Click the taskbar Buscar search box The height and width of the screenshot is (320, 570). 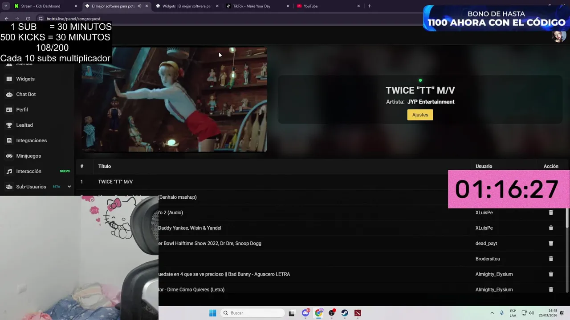coord(252,313)
